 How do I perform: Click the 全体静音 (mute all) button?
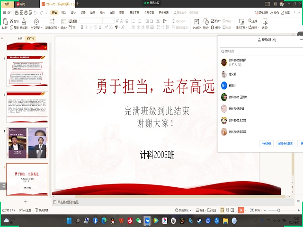pyautogui.click(x=267, y=143)
